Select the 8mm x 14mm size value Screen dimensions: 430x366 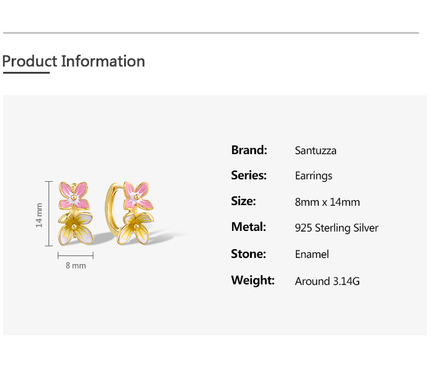pos(327,202)
